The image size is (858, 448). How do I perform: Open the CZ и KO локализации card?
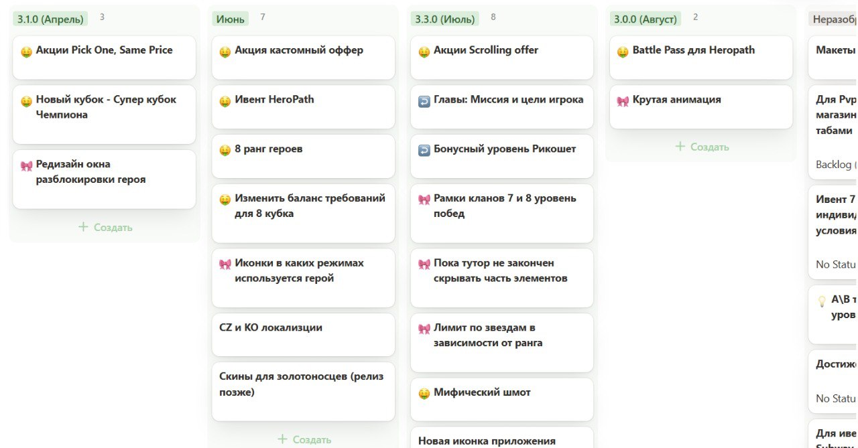tap(303, 334)
